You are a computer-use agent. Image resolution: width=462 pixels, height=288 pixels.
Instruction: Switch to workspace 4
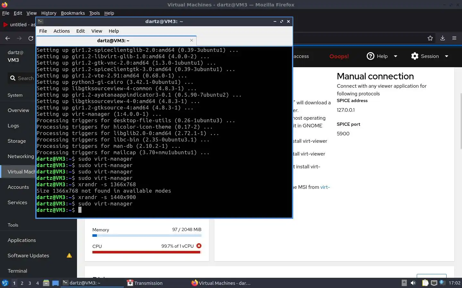click(x=37, y=283)
